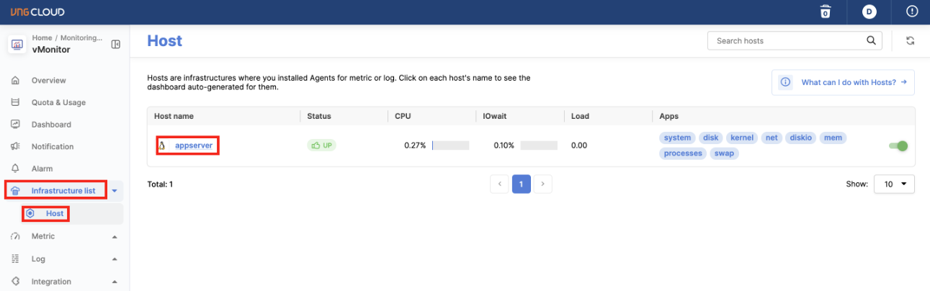The height and width of the screenshot is (291, 930).
Task: Click the Search hosts input field
Action: (785, 41)
